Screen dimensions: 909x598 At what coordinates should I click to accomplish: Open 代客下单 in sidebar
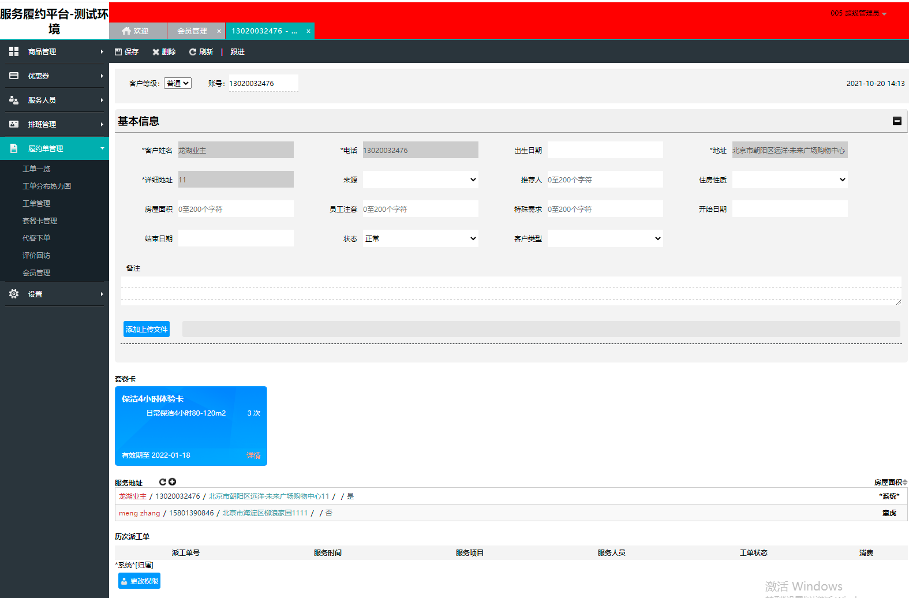36,238
